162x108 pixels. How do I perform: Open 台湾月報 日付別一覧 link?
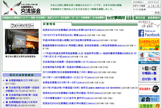tap(149, 79)
